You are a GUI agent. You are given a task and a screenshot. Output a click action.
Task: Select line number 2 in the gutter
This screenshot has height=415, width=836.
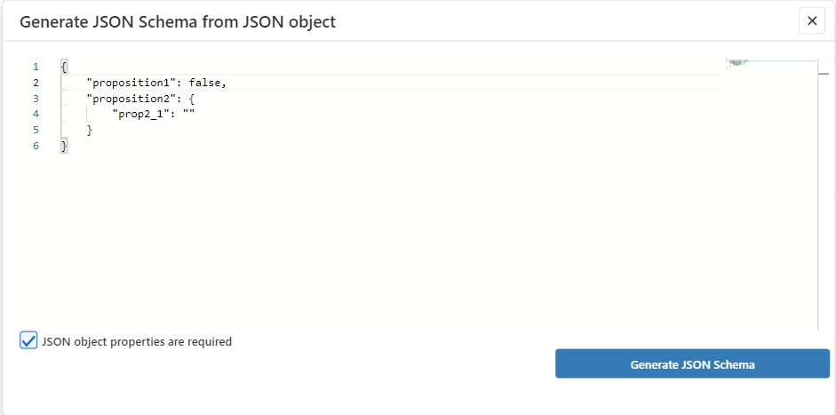36,83
